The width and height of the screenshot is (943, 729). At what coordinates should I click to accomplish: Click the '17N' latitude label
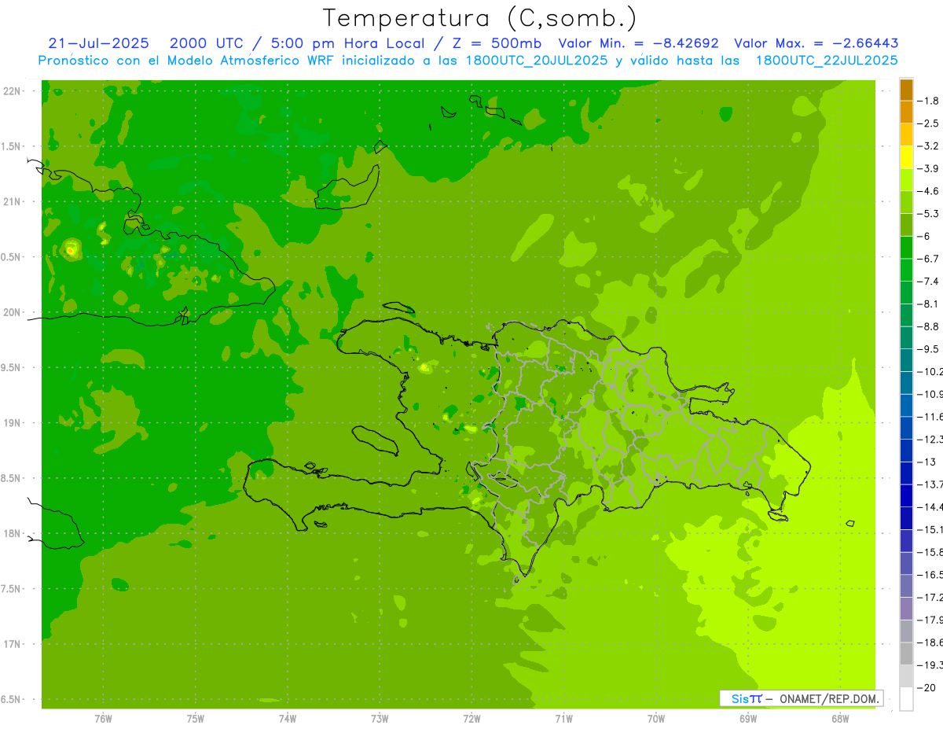click(11, 645)
